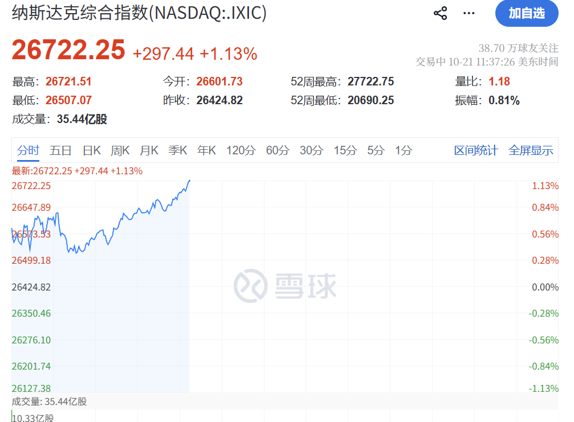
Task: Click the 最低 value 26507.07
Action: [x=68, y=100]
